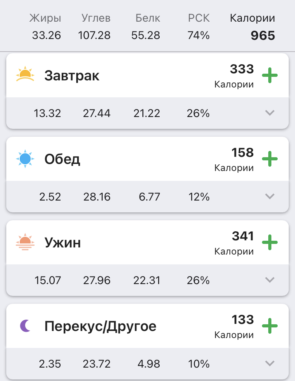Expand the Обед meal details chevron
The height and width of the screenshot is (381, 295).
[269, 197]
